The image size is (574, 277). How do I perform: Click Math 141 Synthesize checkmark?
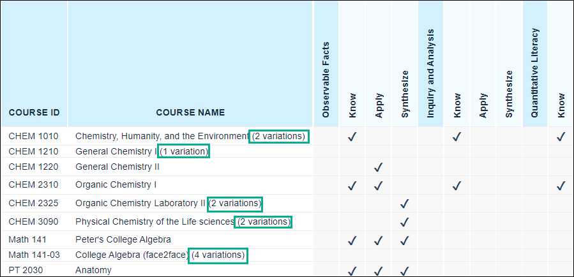(404, 241)
